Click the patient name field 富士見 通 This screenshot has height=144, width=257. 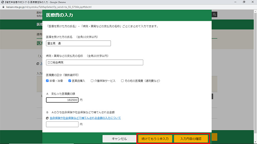[78, 43]
